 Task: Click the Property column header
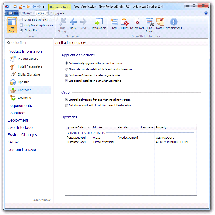click(176, 128)
